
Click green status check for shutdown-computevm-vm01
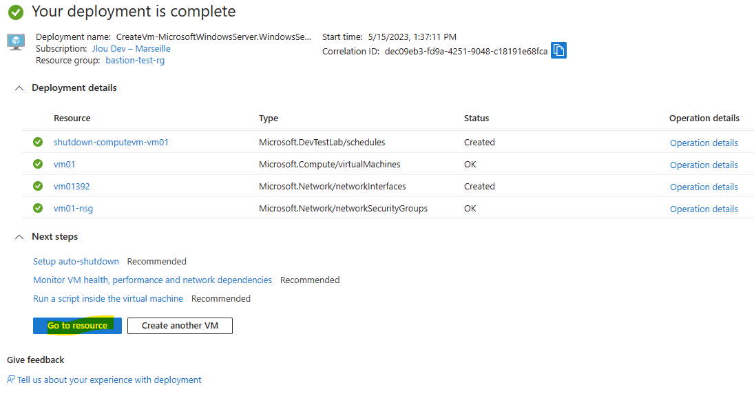pyautogui.click(x=37, y=142)
